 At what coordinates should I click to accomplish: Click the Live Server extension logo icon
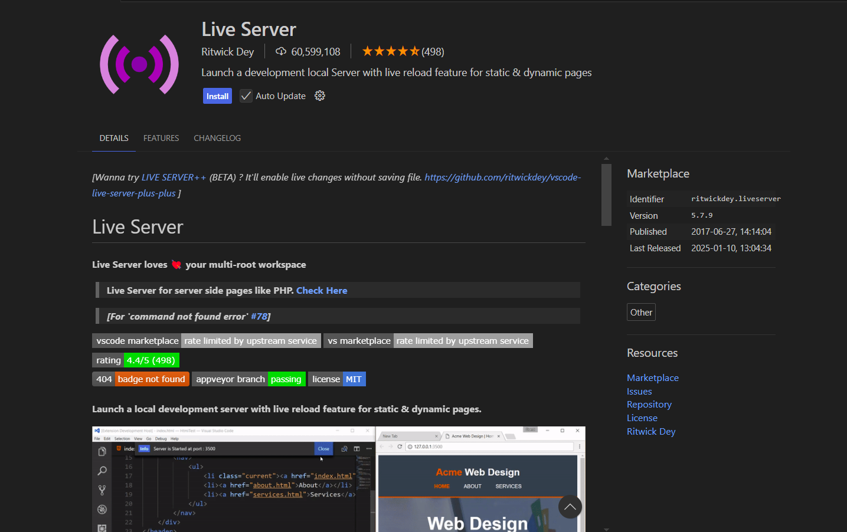139,64
